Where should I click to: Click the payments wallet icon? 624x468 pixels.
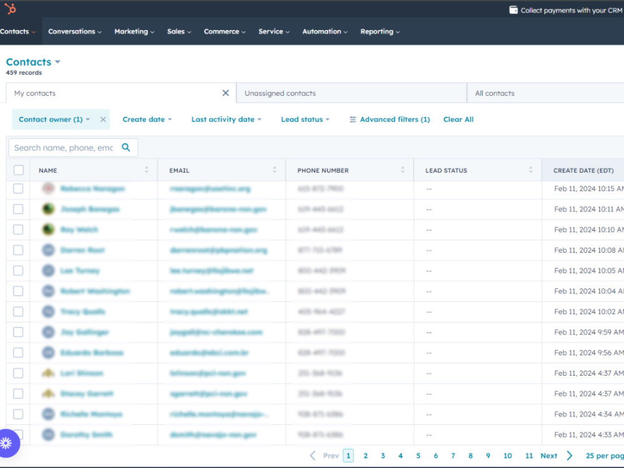click(514, 10)
